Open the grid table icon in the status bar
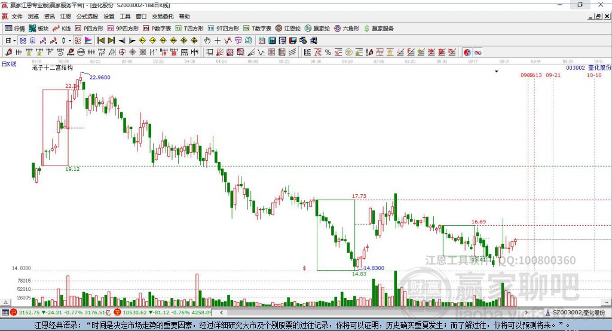This screenshot has height=331, width=612. coord(5,312)
